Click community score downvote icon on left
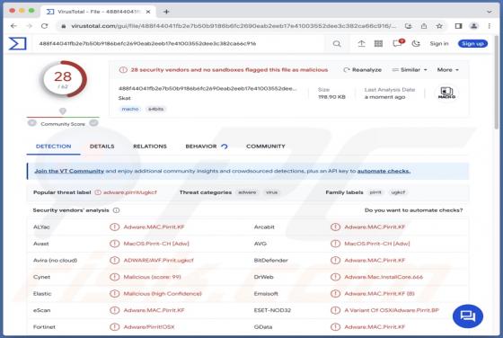 (32, 123)
